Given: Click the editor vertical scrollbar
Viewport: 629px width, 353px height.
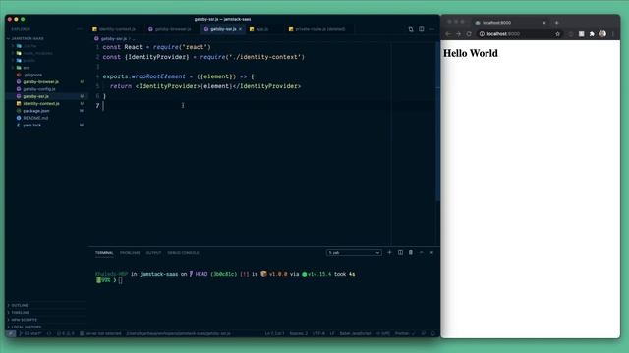Looking at the screenshot, I should pyautogui.click(x=437, y=122).
